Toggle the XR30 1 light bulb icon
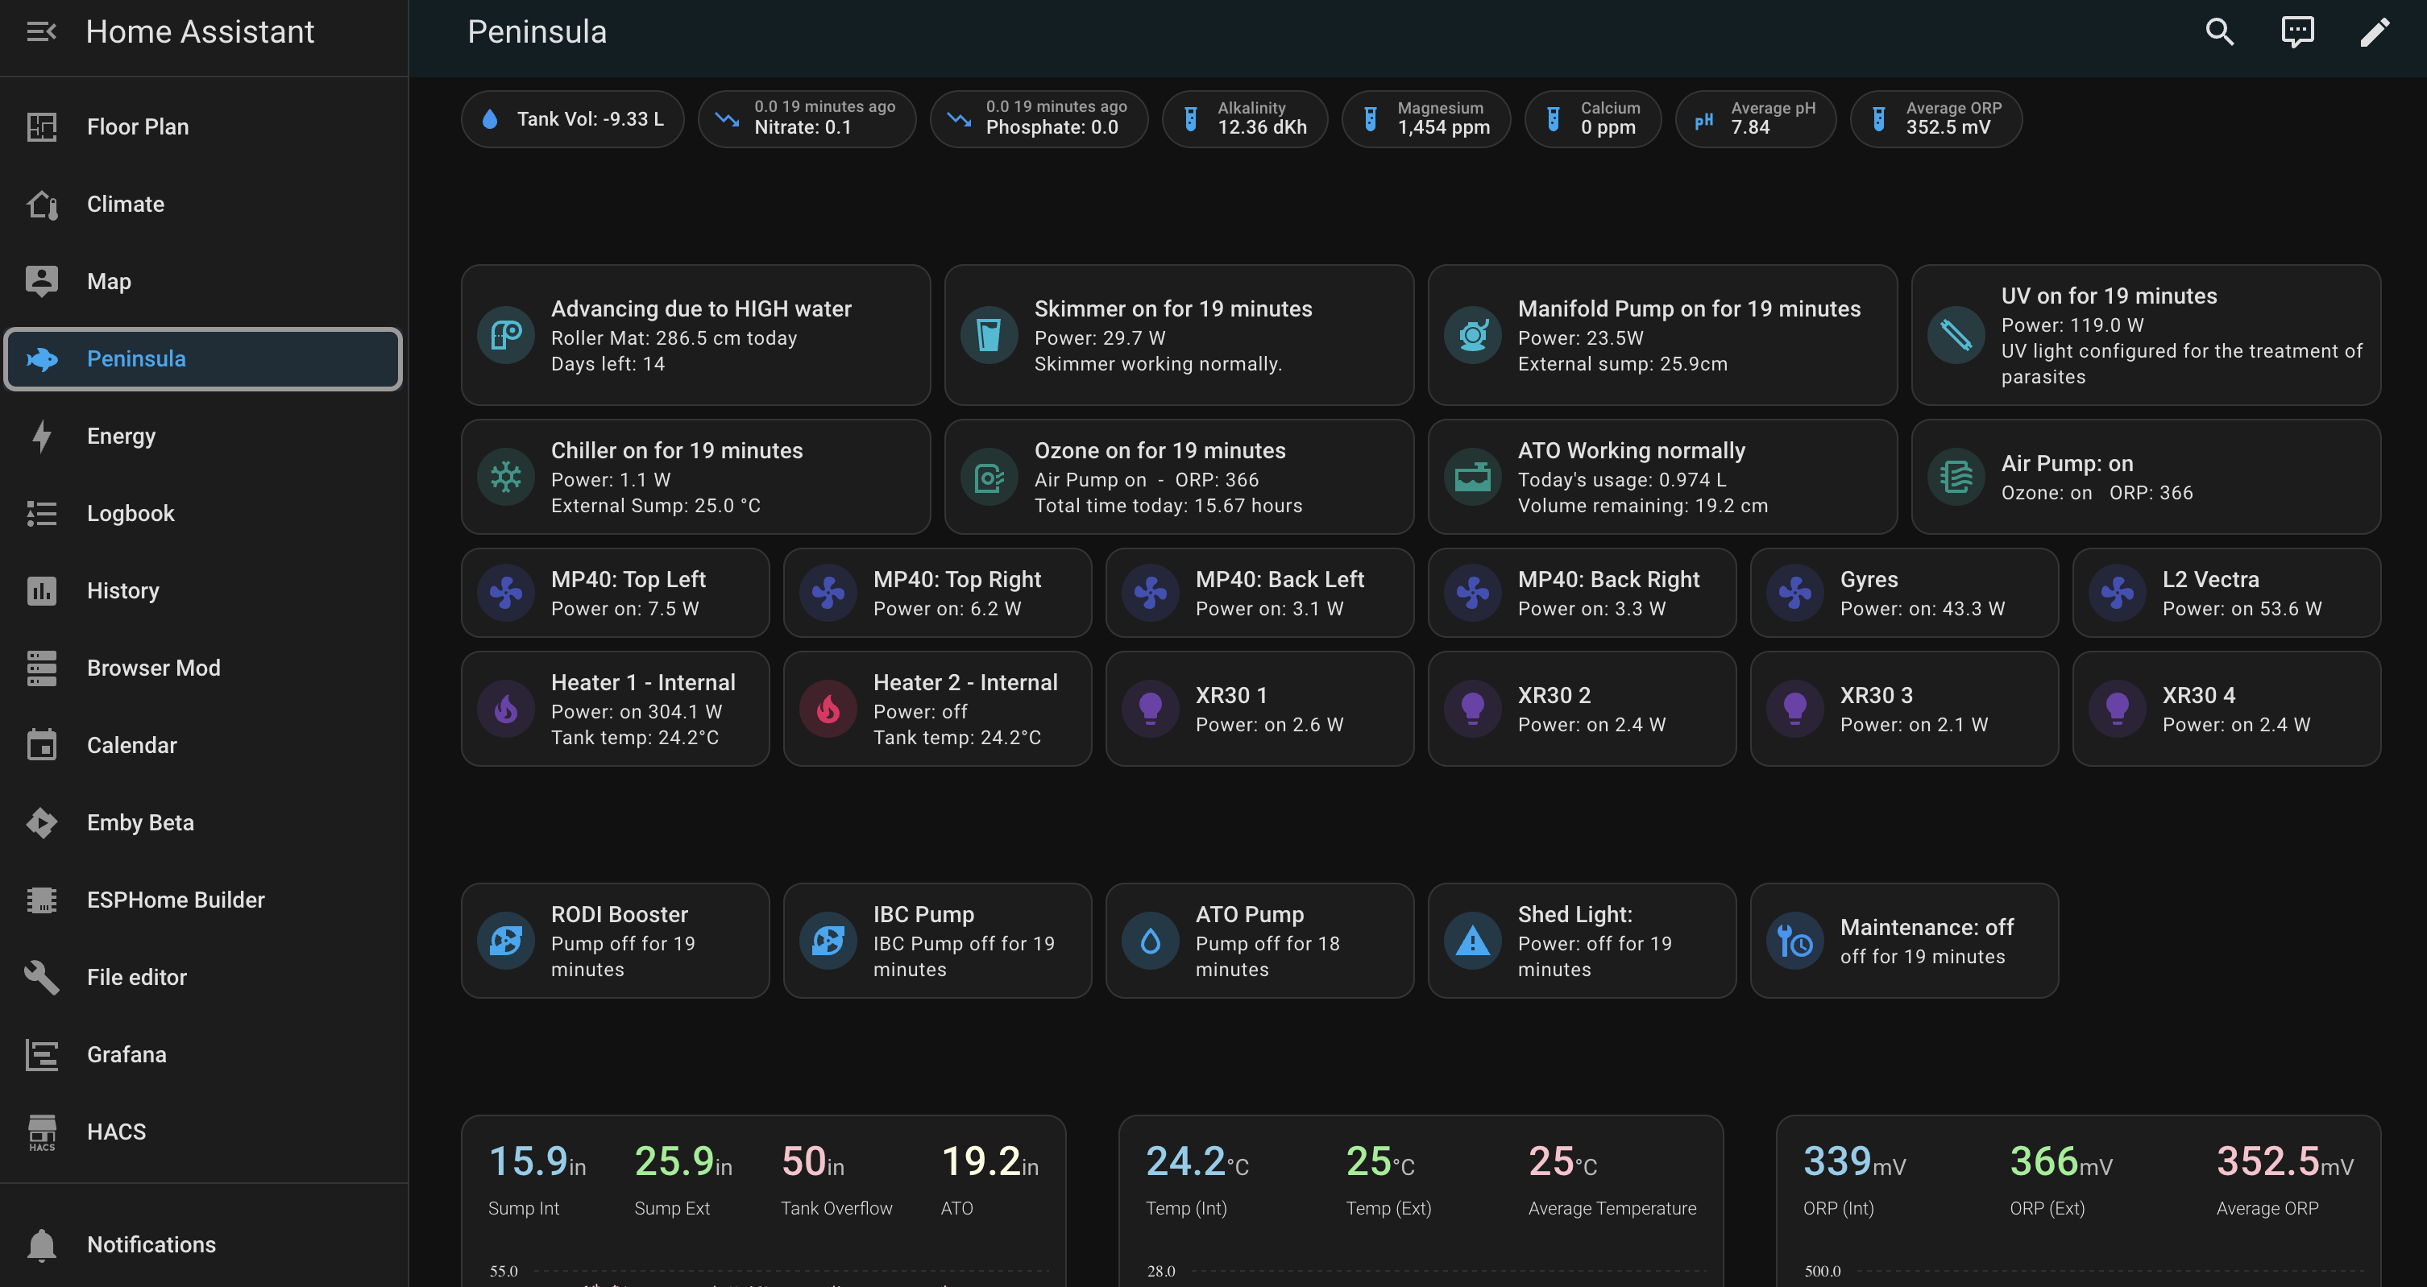This screenshot has width=2427, height=1287. (x=1151, y=709)
